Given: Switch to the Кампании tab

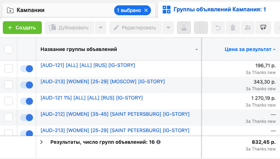Looking at the screenshot, I should (30, 10).
